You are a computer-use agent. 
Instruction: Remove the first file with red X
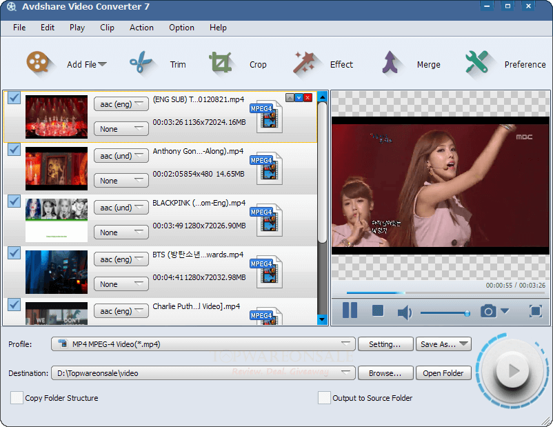[x=308, y=98]
